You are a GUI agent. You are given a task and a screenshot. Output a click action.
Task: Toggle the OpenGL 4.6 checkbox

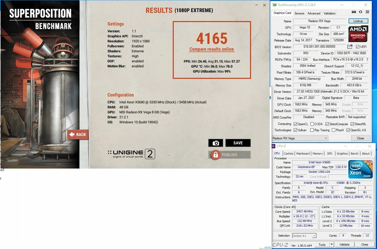click(x=348, y=130)
